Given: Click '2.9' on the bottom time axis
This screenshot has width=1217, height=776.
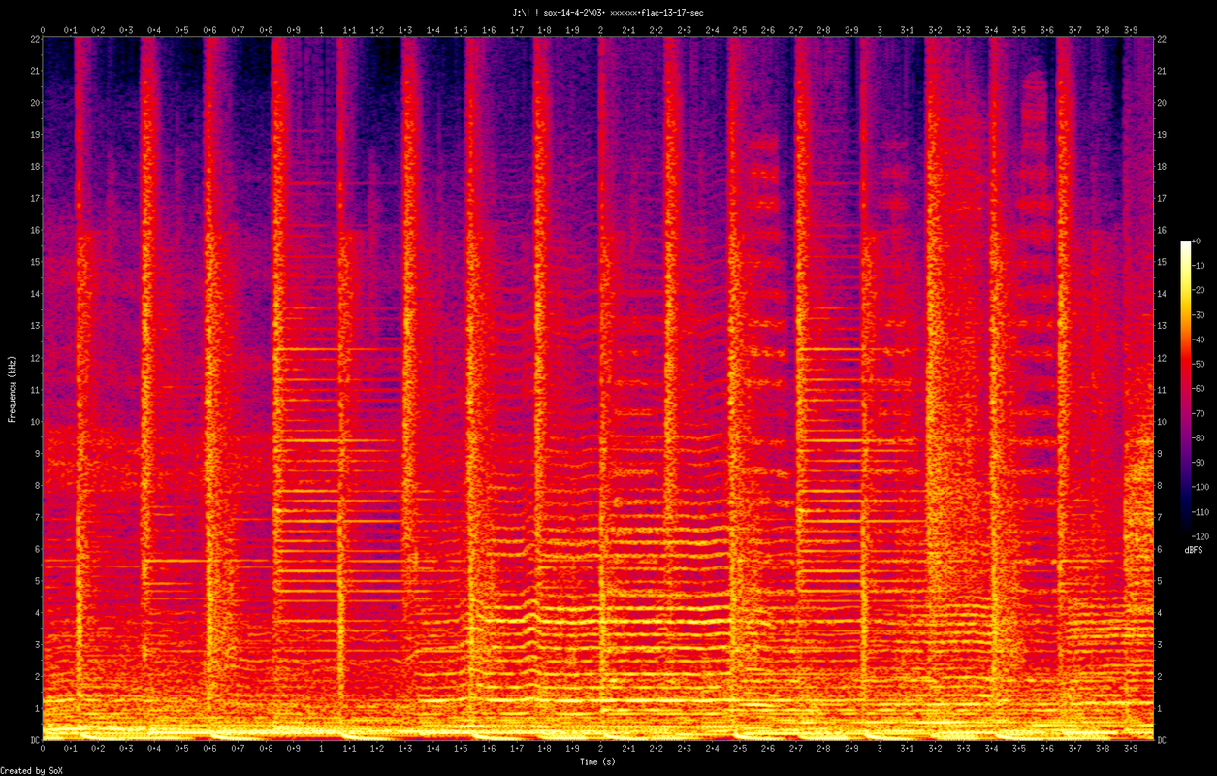Looking at the screenshot, I should [850, 749].
